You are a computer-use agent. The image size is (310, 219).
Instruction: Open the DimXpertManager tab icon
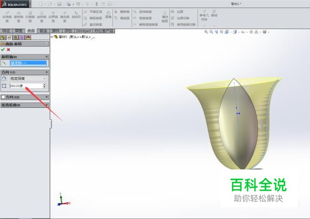[21, 37]
